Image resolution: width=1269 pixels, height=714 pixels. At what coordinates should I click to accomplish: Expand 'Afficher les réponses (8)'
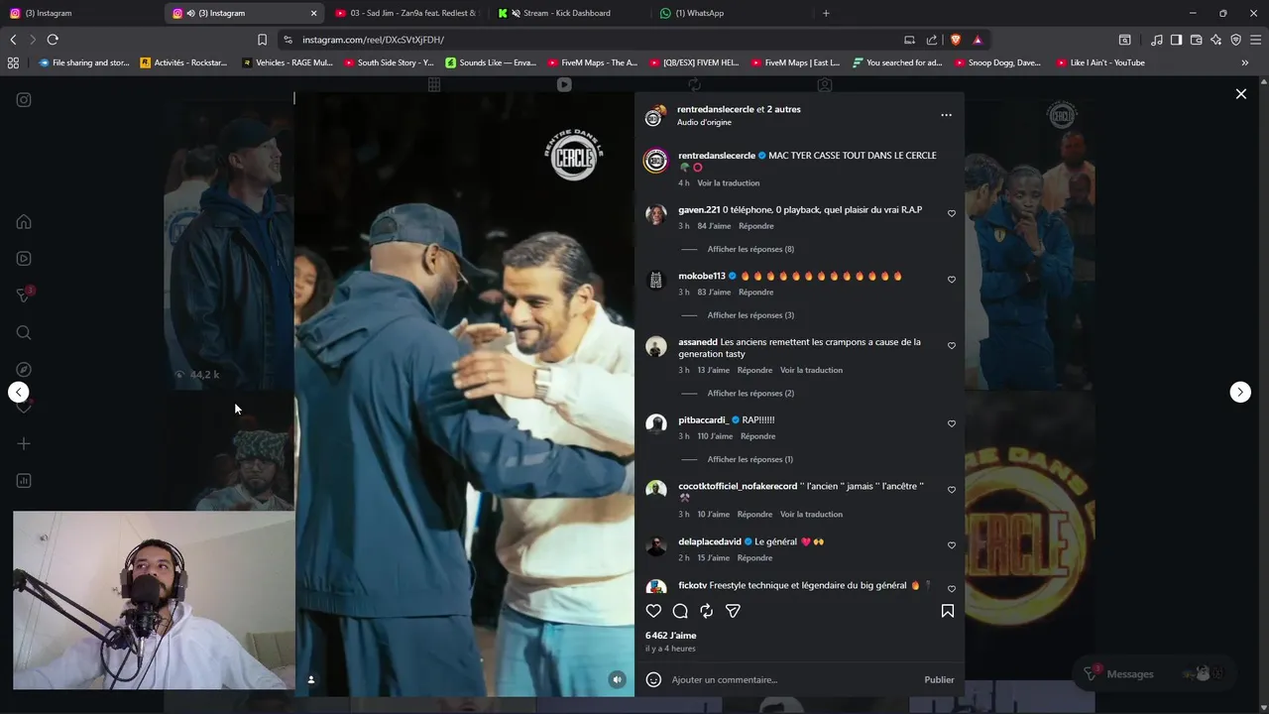(750, 249)
